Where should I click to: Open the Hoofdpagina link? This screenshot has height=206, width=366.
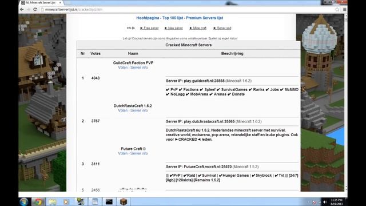[148, 18]
